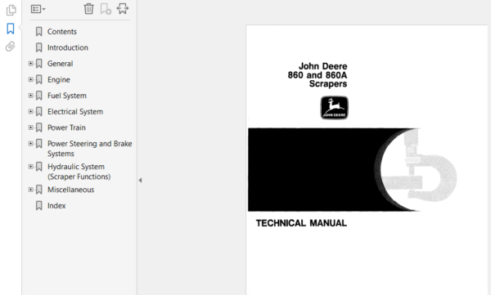491x295 pixels.
Task: Open Power Steering and Brake Systems label
Action: click(89, 149)
